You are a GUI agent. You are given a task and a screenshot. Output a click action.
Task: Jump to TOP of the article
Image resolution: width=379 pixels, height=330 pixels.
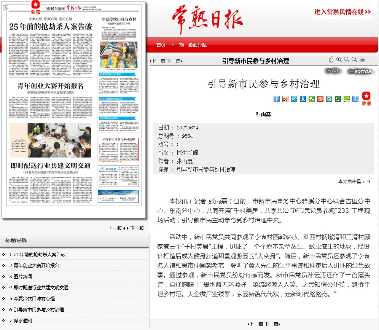point(333,71)
